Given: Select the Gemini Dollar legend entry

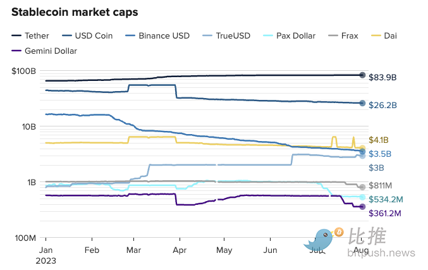Looking at the screenshot, I should [x=46, y=51].
